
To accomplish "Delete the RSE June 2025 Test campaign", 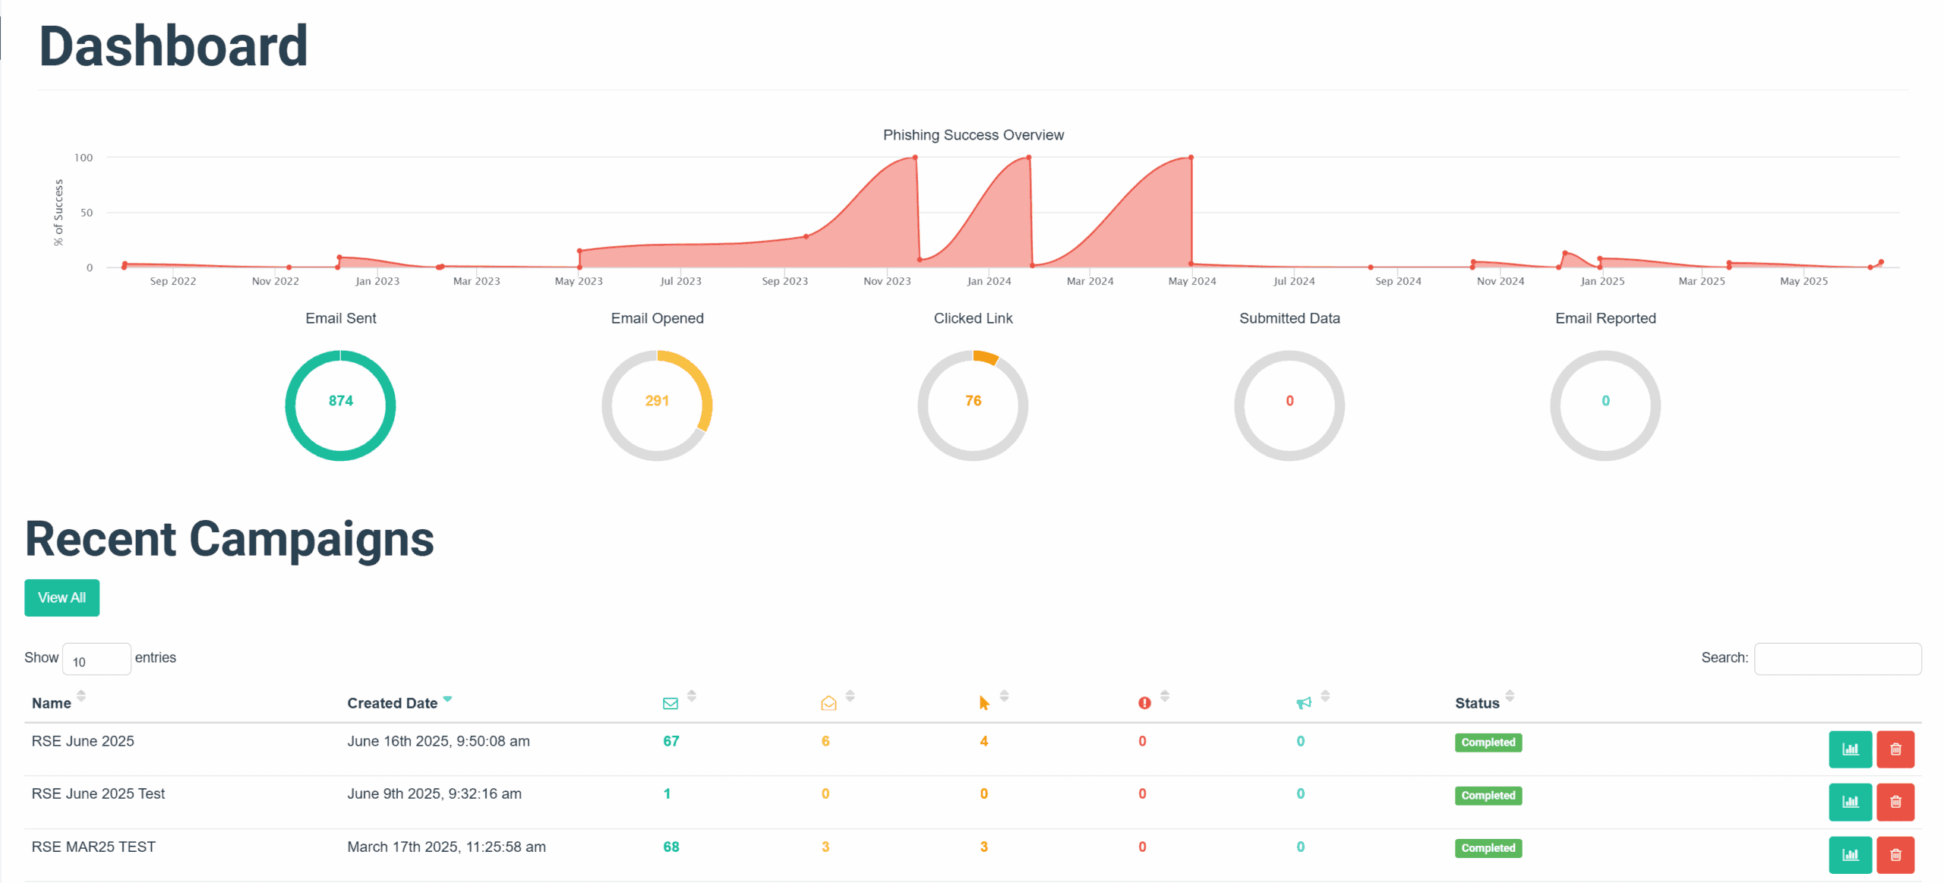I will [1894, 801].
